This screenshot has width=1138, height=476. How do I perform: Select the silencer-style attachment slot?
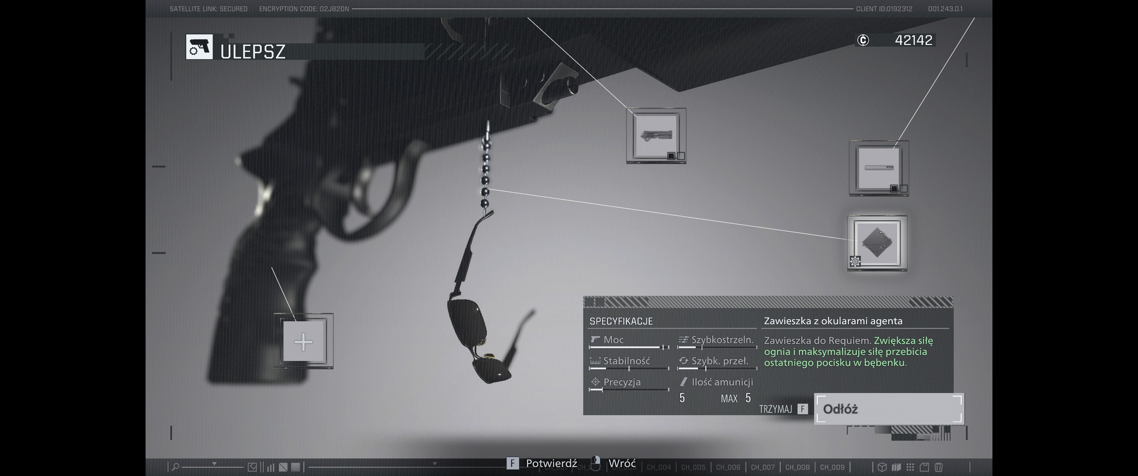coord(878,168)
